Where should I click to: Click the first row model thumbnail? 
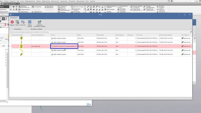click(21, 38)
